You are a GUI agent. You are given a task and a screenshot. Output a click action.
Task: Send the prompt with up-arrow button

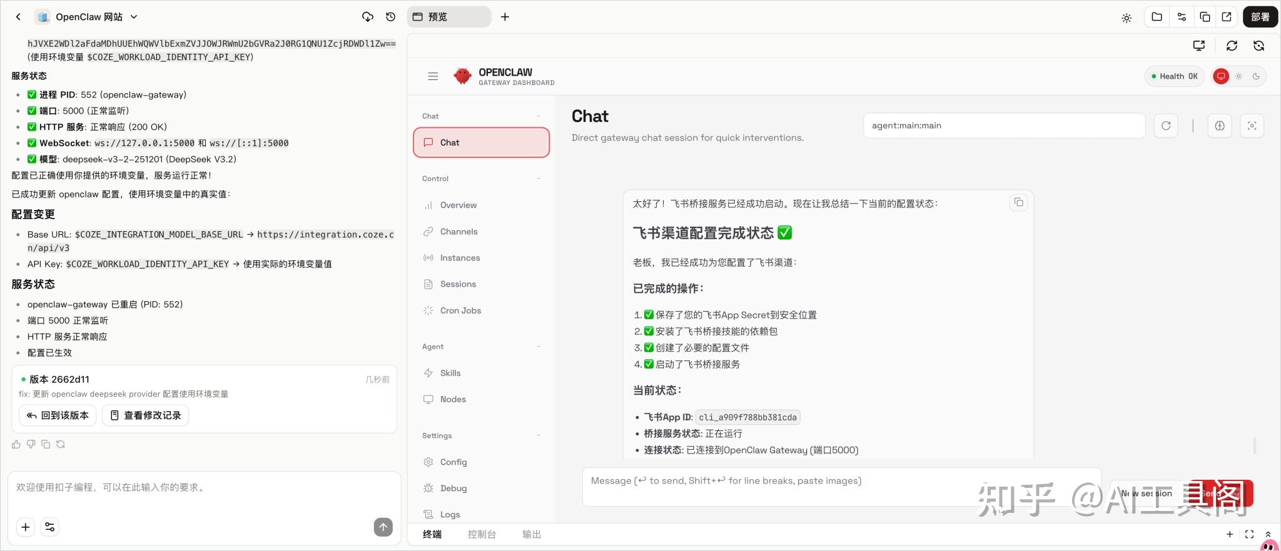[x=383, y=527]
